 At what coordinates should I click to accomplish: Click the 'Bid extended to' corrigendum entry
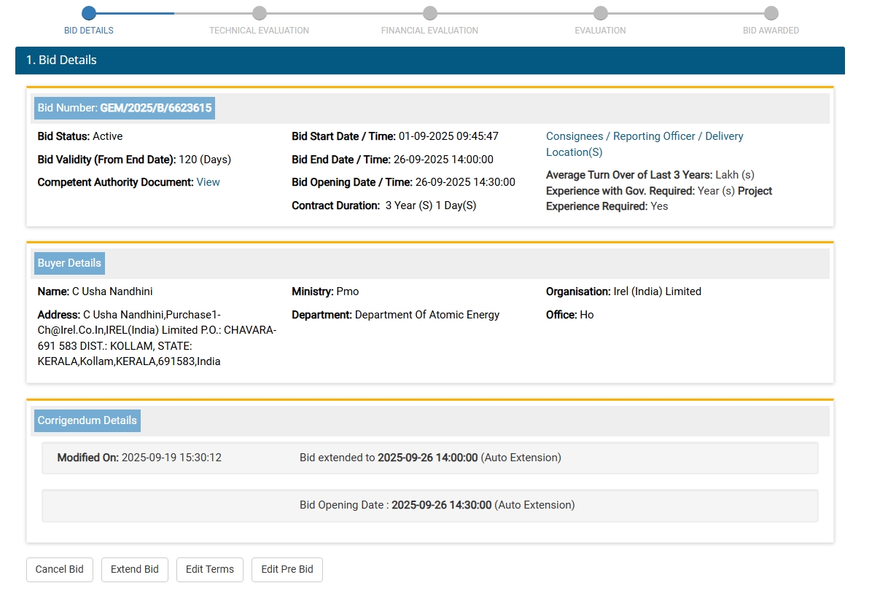429,458
